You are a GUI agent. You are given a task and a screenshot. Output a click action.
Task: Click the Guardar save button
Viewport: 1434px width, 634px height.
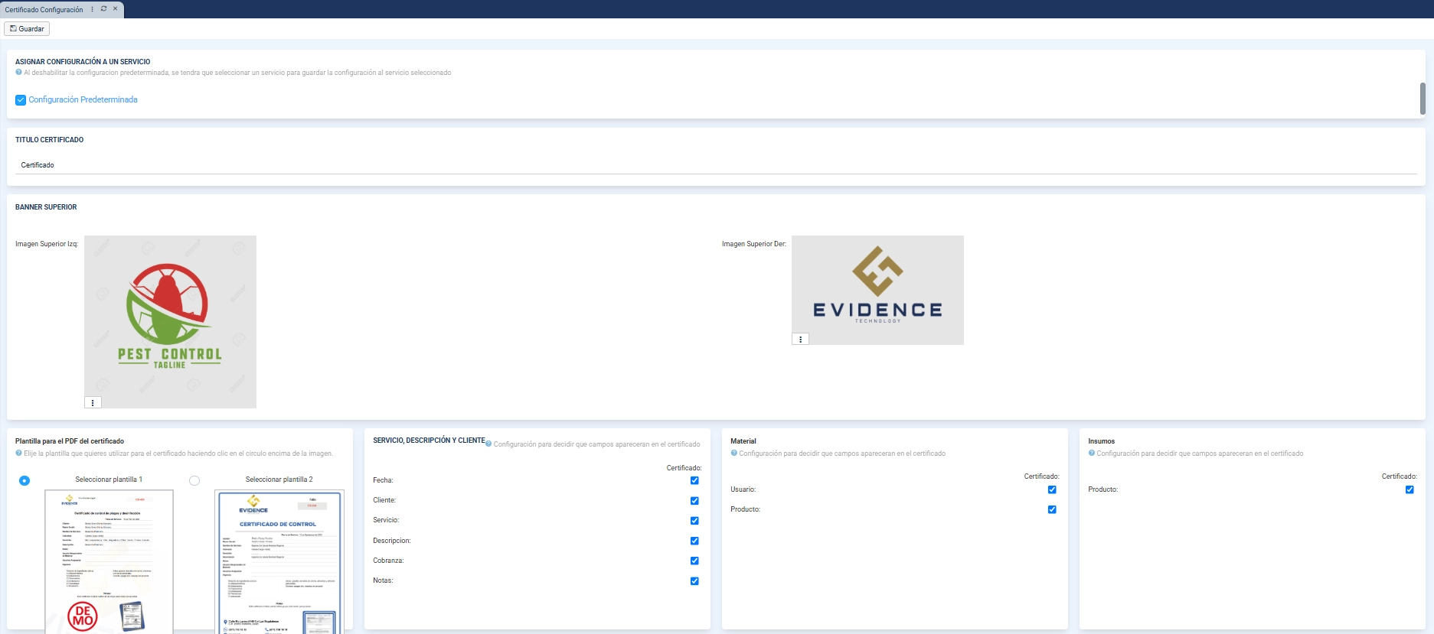(27, 29)
